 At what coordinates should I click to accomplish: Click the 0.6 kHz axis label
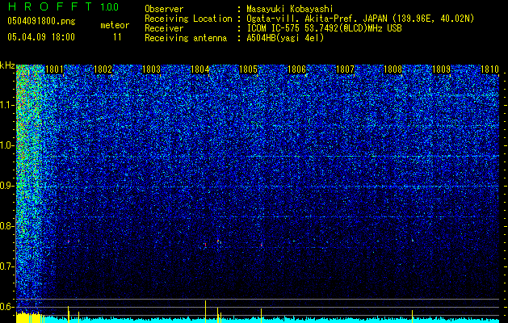6,307
